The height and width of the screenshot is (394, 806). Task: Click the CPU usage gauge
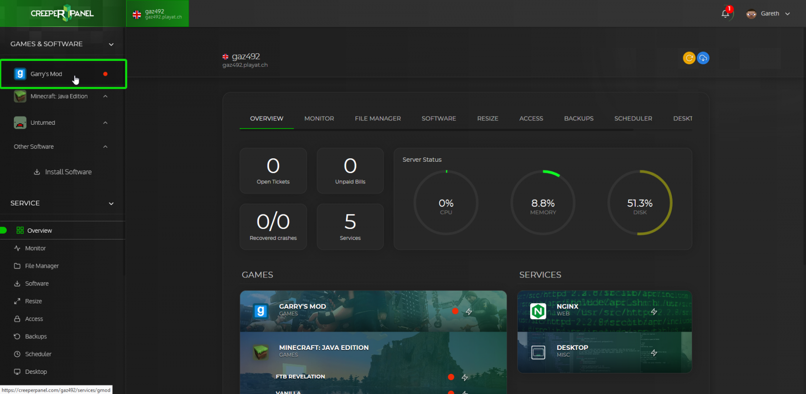(x=446, y=203)
